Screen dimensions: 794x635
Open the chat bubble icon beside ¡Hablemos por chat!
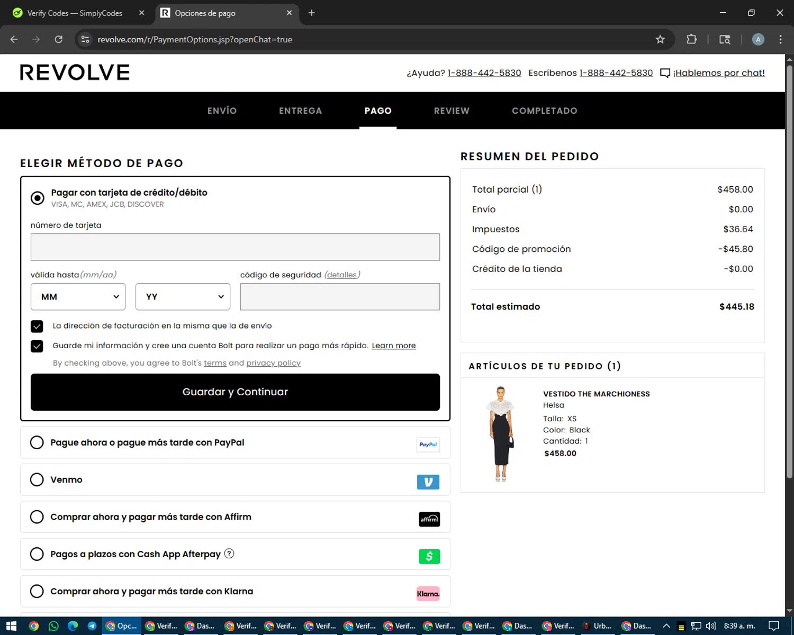(x=665, y=73)
